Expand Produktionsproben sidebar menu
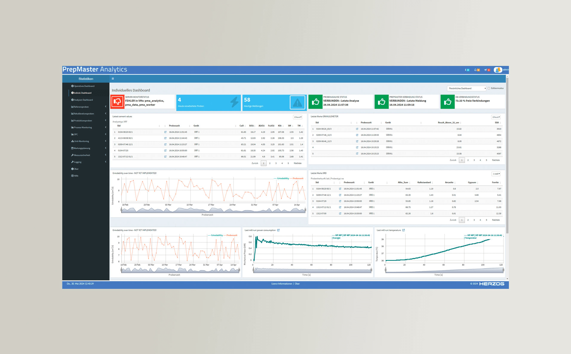Screen dimensions: 571x354 click(89, 121)
